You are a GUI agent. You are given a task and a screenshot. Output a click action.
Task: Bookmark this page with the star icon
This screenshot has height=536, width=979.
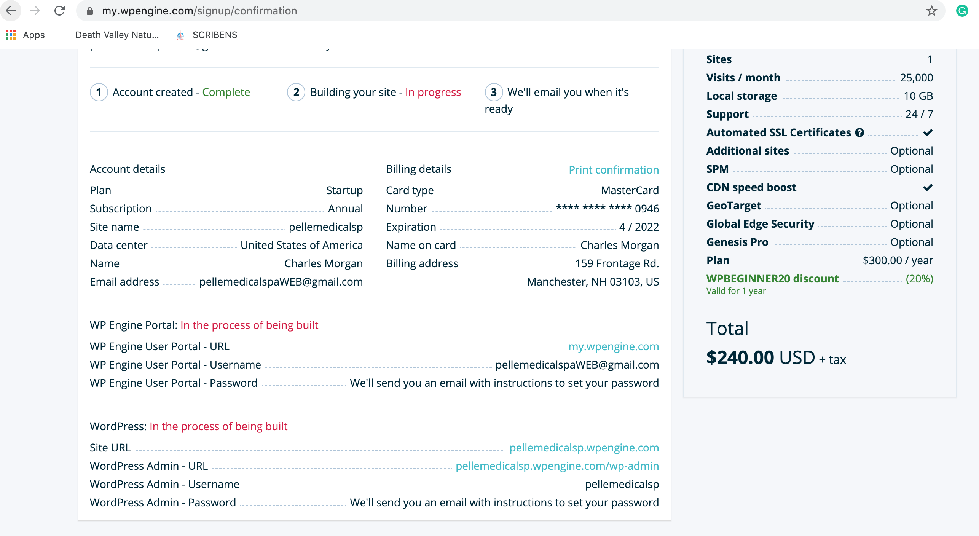pos(931,11)
